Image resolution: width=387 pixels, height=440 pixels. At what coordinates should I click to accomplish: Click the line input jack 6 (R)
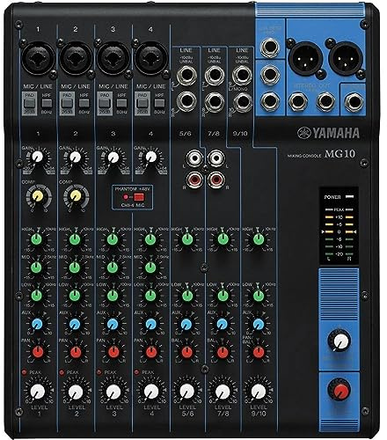tap(186, 101)
